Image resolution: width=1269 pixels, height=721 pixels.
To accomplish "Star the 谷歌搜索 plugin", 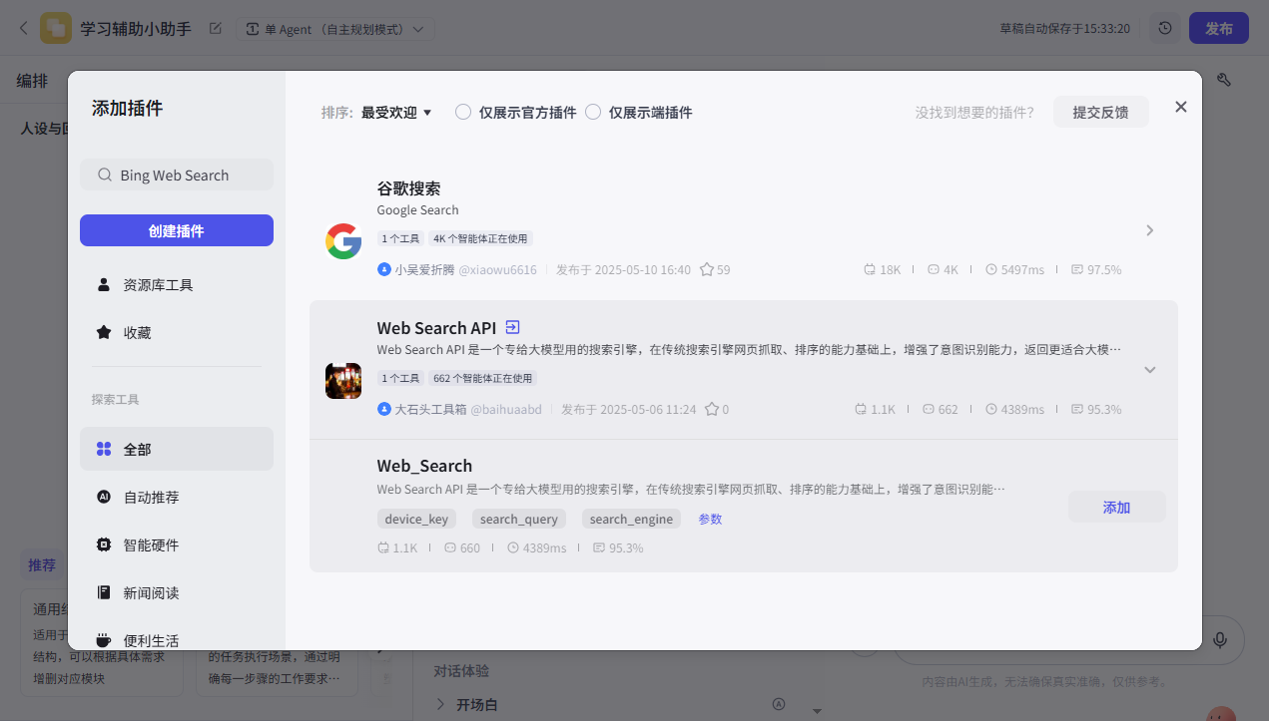I will point(706,269).
